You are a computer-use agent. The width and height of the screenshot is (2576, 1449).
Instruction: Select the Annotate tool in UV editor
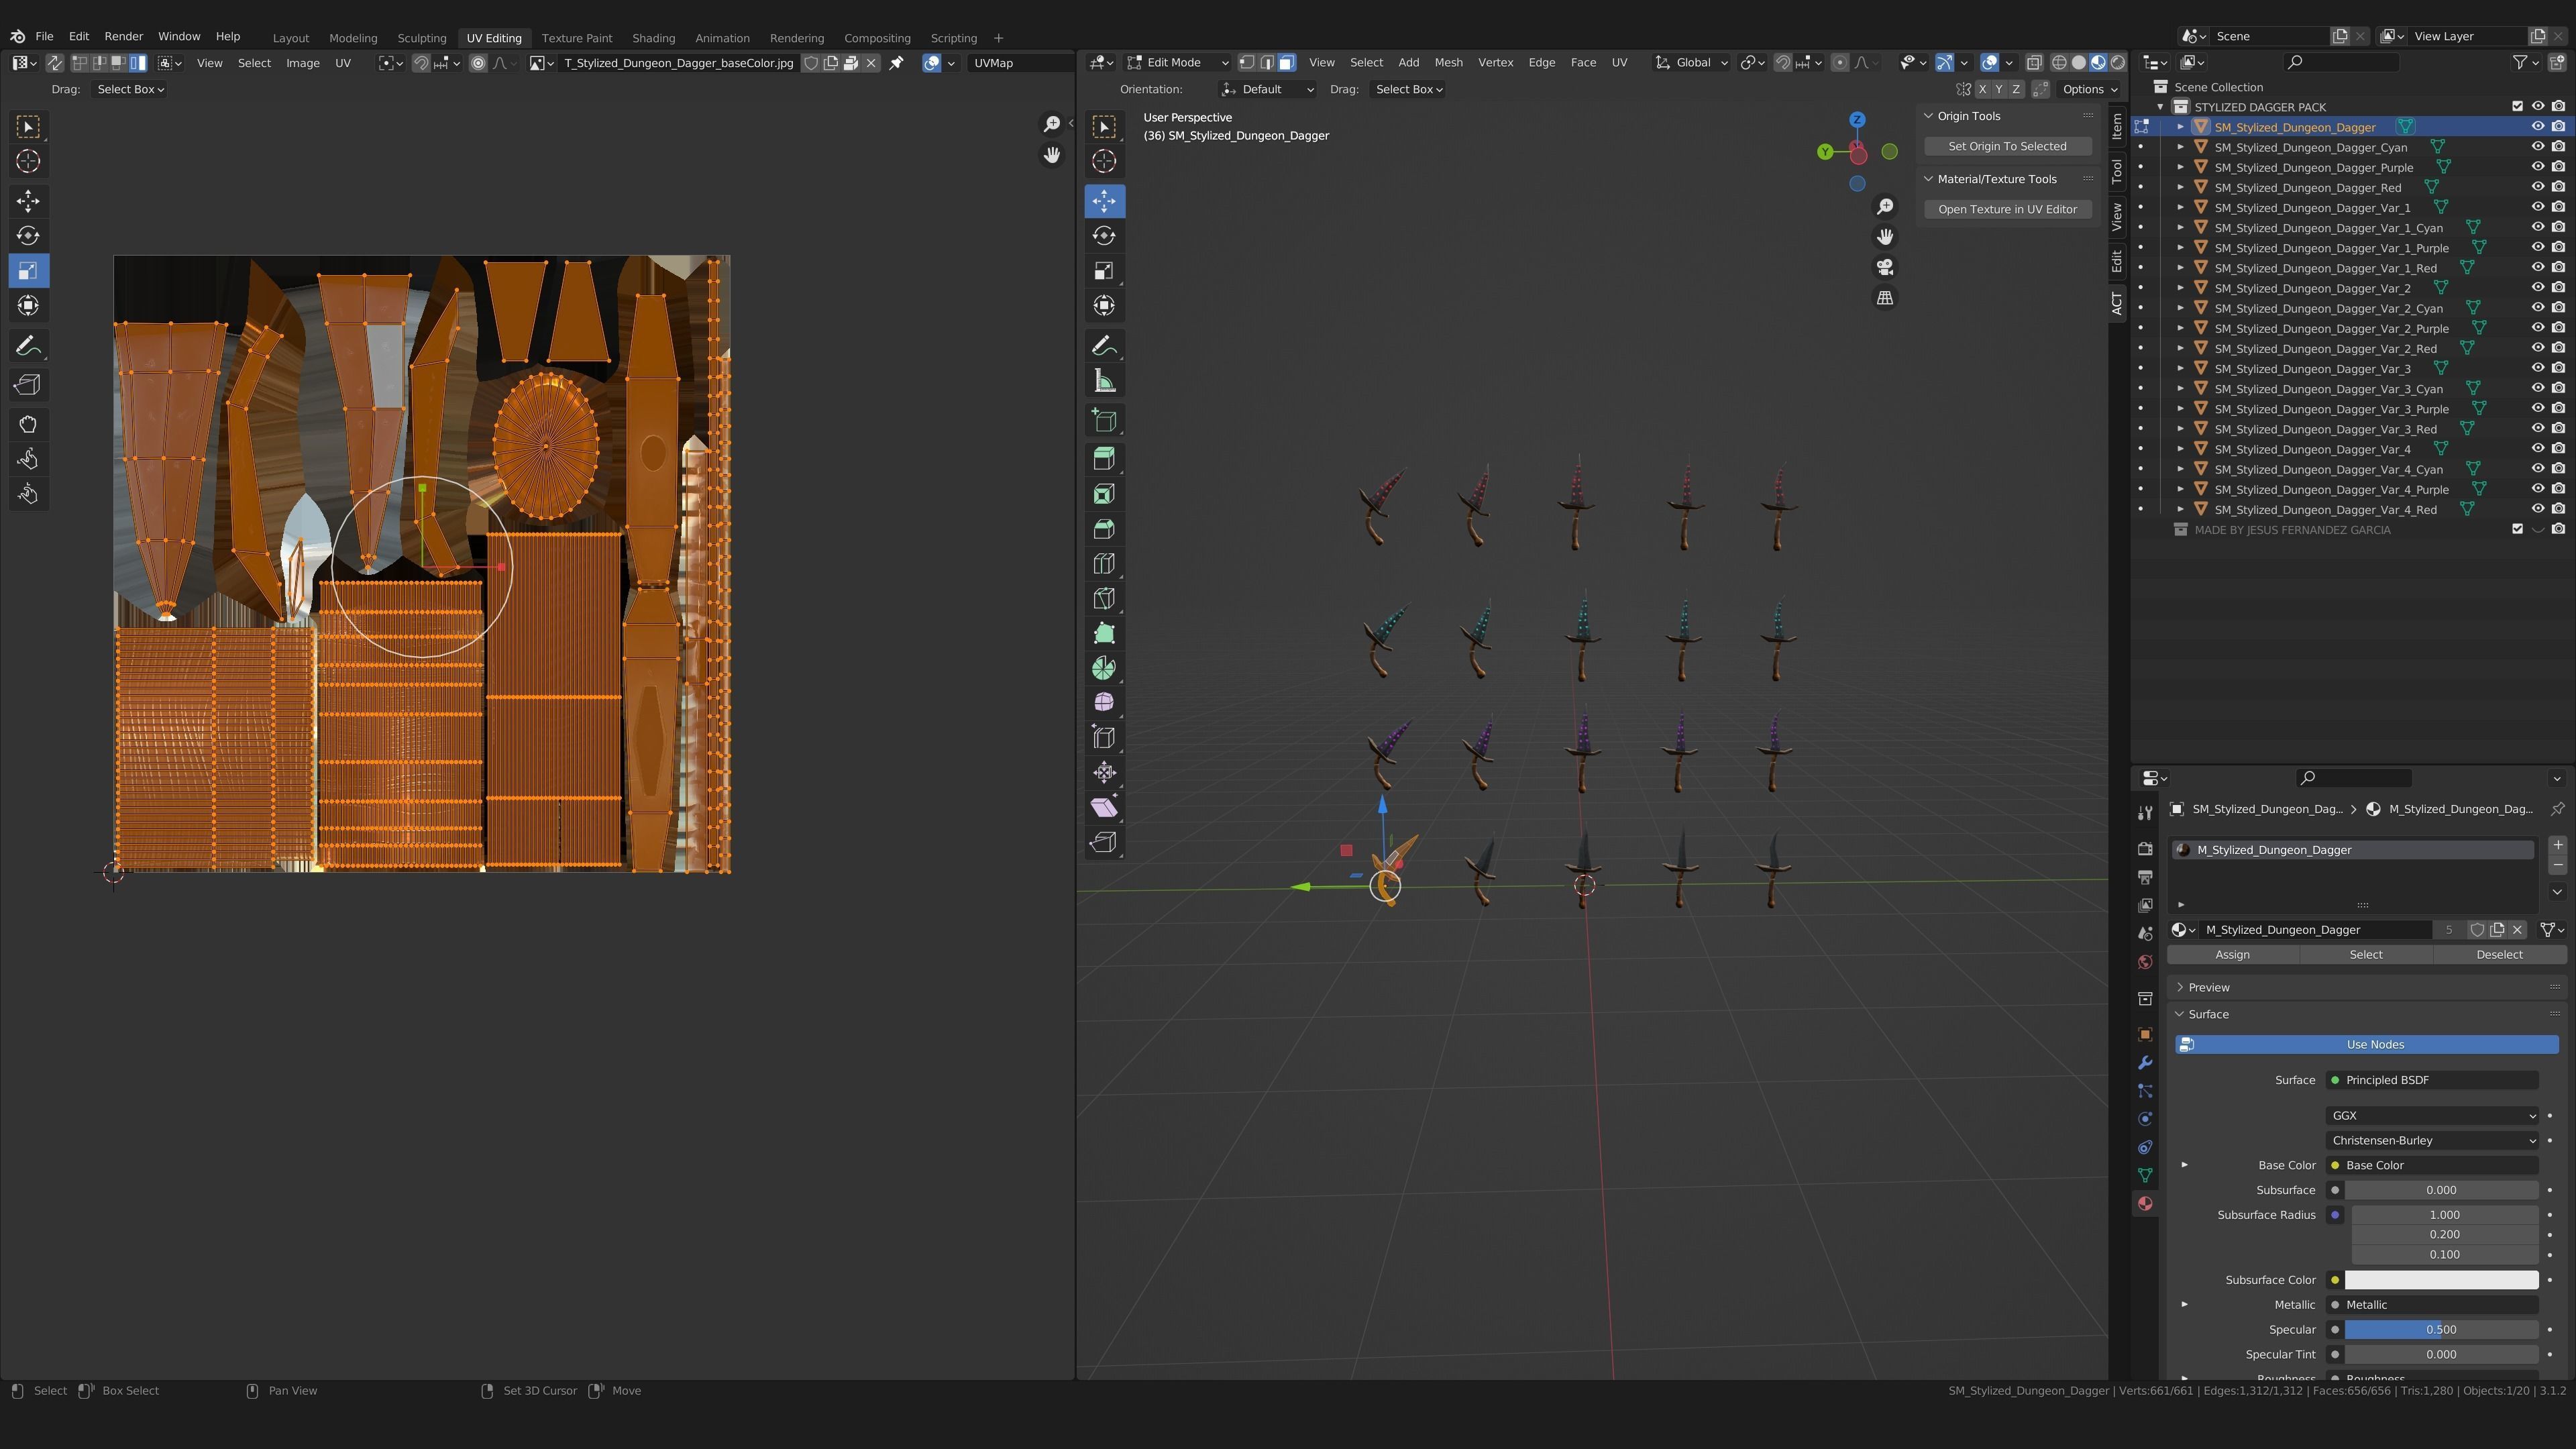point(28,346)
